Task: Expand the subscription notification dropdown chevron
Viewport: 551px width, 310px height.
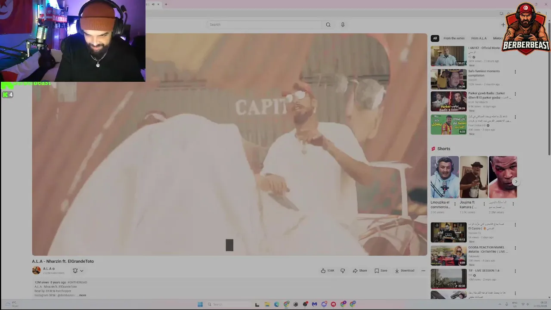Action: pos(81,271)
